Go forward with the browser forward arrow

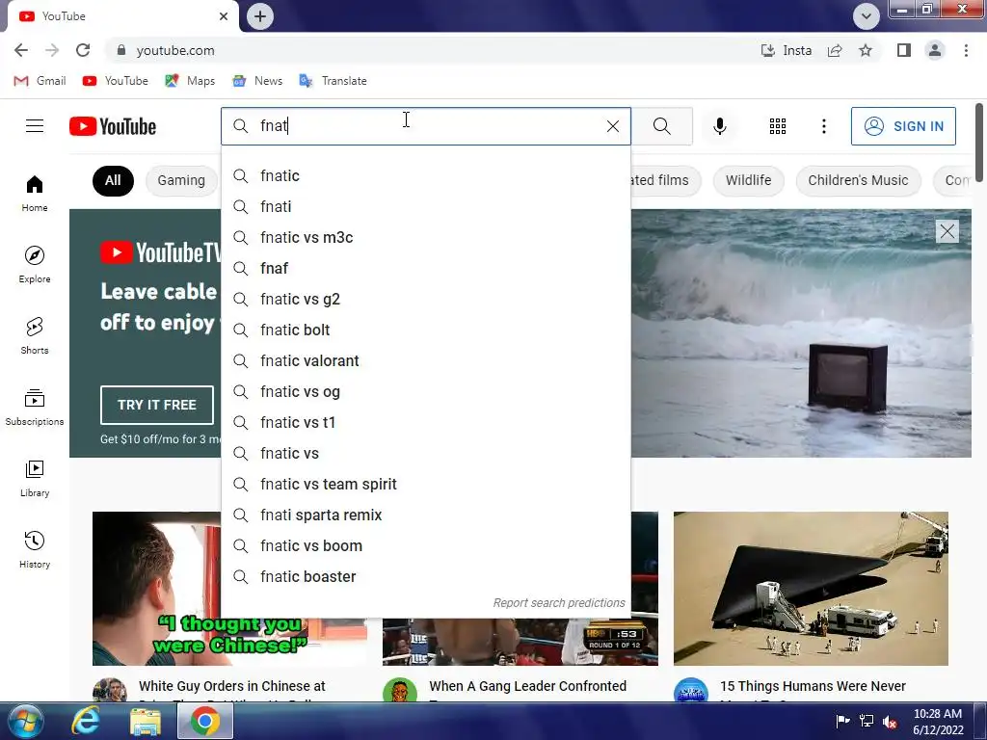(52, 50)
